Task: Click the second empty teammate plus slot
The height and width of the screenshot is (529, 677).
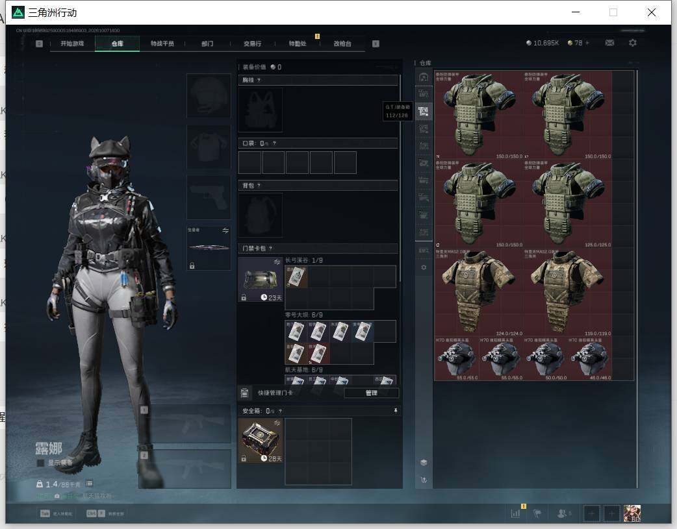Action: tap(611, 513)
